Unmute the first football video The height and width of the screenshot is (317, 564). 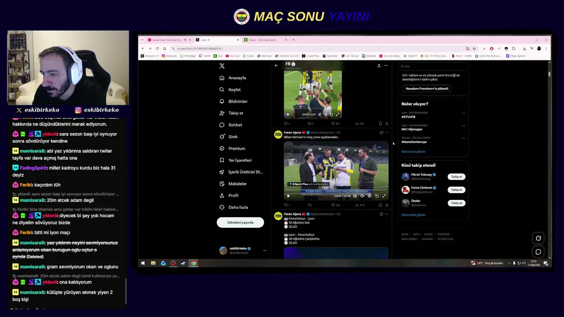320,114
